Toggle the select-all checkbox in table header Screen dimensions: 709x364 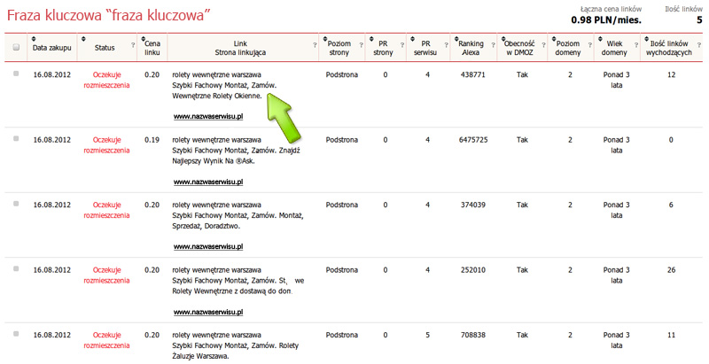coord(15,47)
